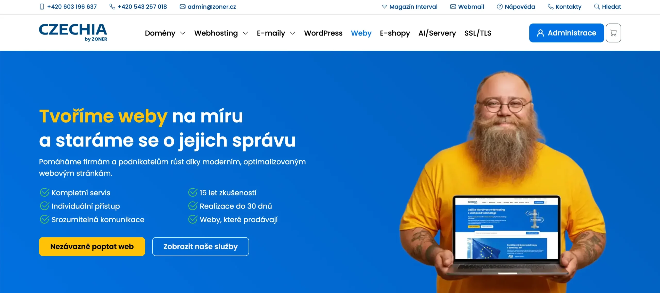Click the mobile phone icon before +420 603 196 637
The image size is (660, 293).
42,7
